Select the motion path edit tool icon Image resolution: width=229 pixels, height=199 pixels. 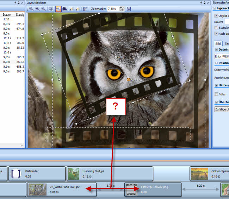[x=58, y=8]
